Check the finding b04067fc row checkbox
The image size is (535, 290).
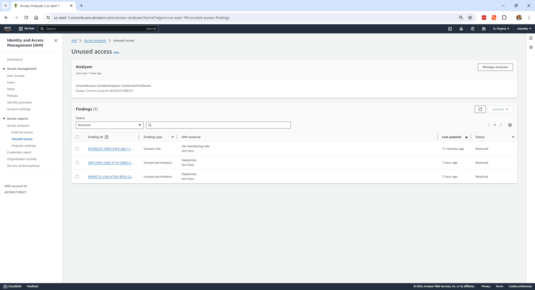pyautogui.click(x=78, y=177)
